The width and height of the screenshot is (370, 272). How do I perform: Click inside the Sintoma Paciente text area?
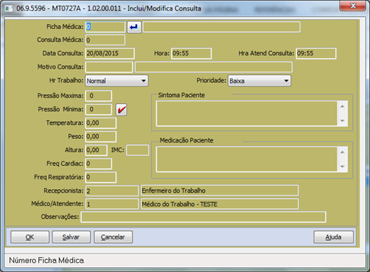pos(246,113)
